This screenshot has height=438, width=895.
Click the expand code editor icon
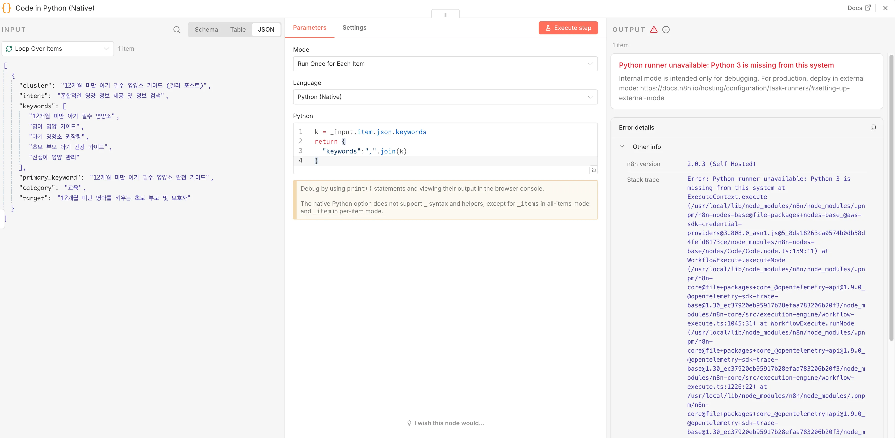593,170
